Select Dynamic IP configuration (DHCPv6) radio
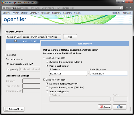The width and height of the screenshot is (134, 115). coord(47,87)
